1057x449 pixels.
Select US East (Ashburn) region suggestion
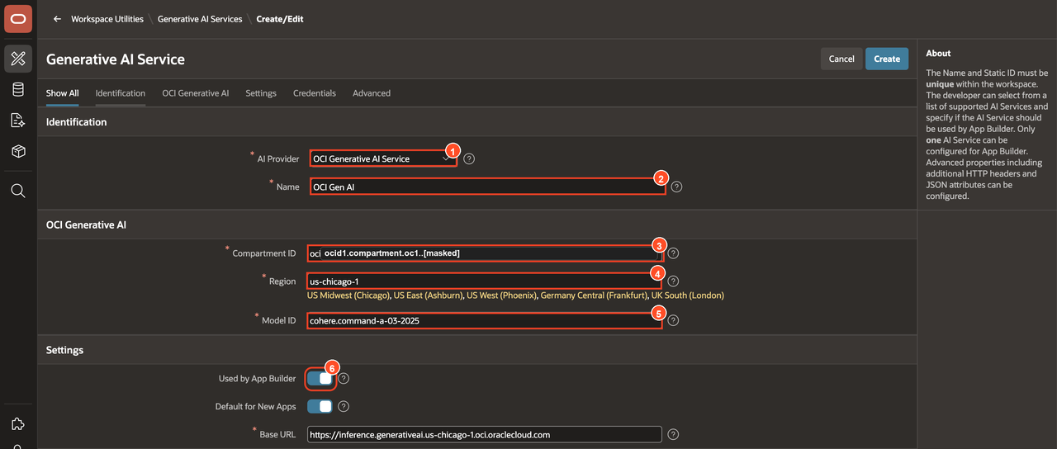[x=428, y=295]
